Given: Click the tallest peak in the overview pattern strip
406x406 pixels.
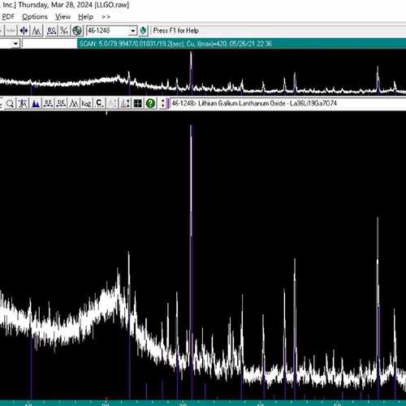Looking at the screenshot, I should [x=191, y=71].
